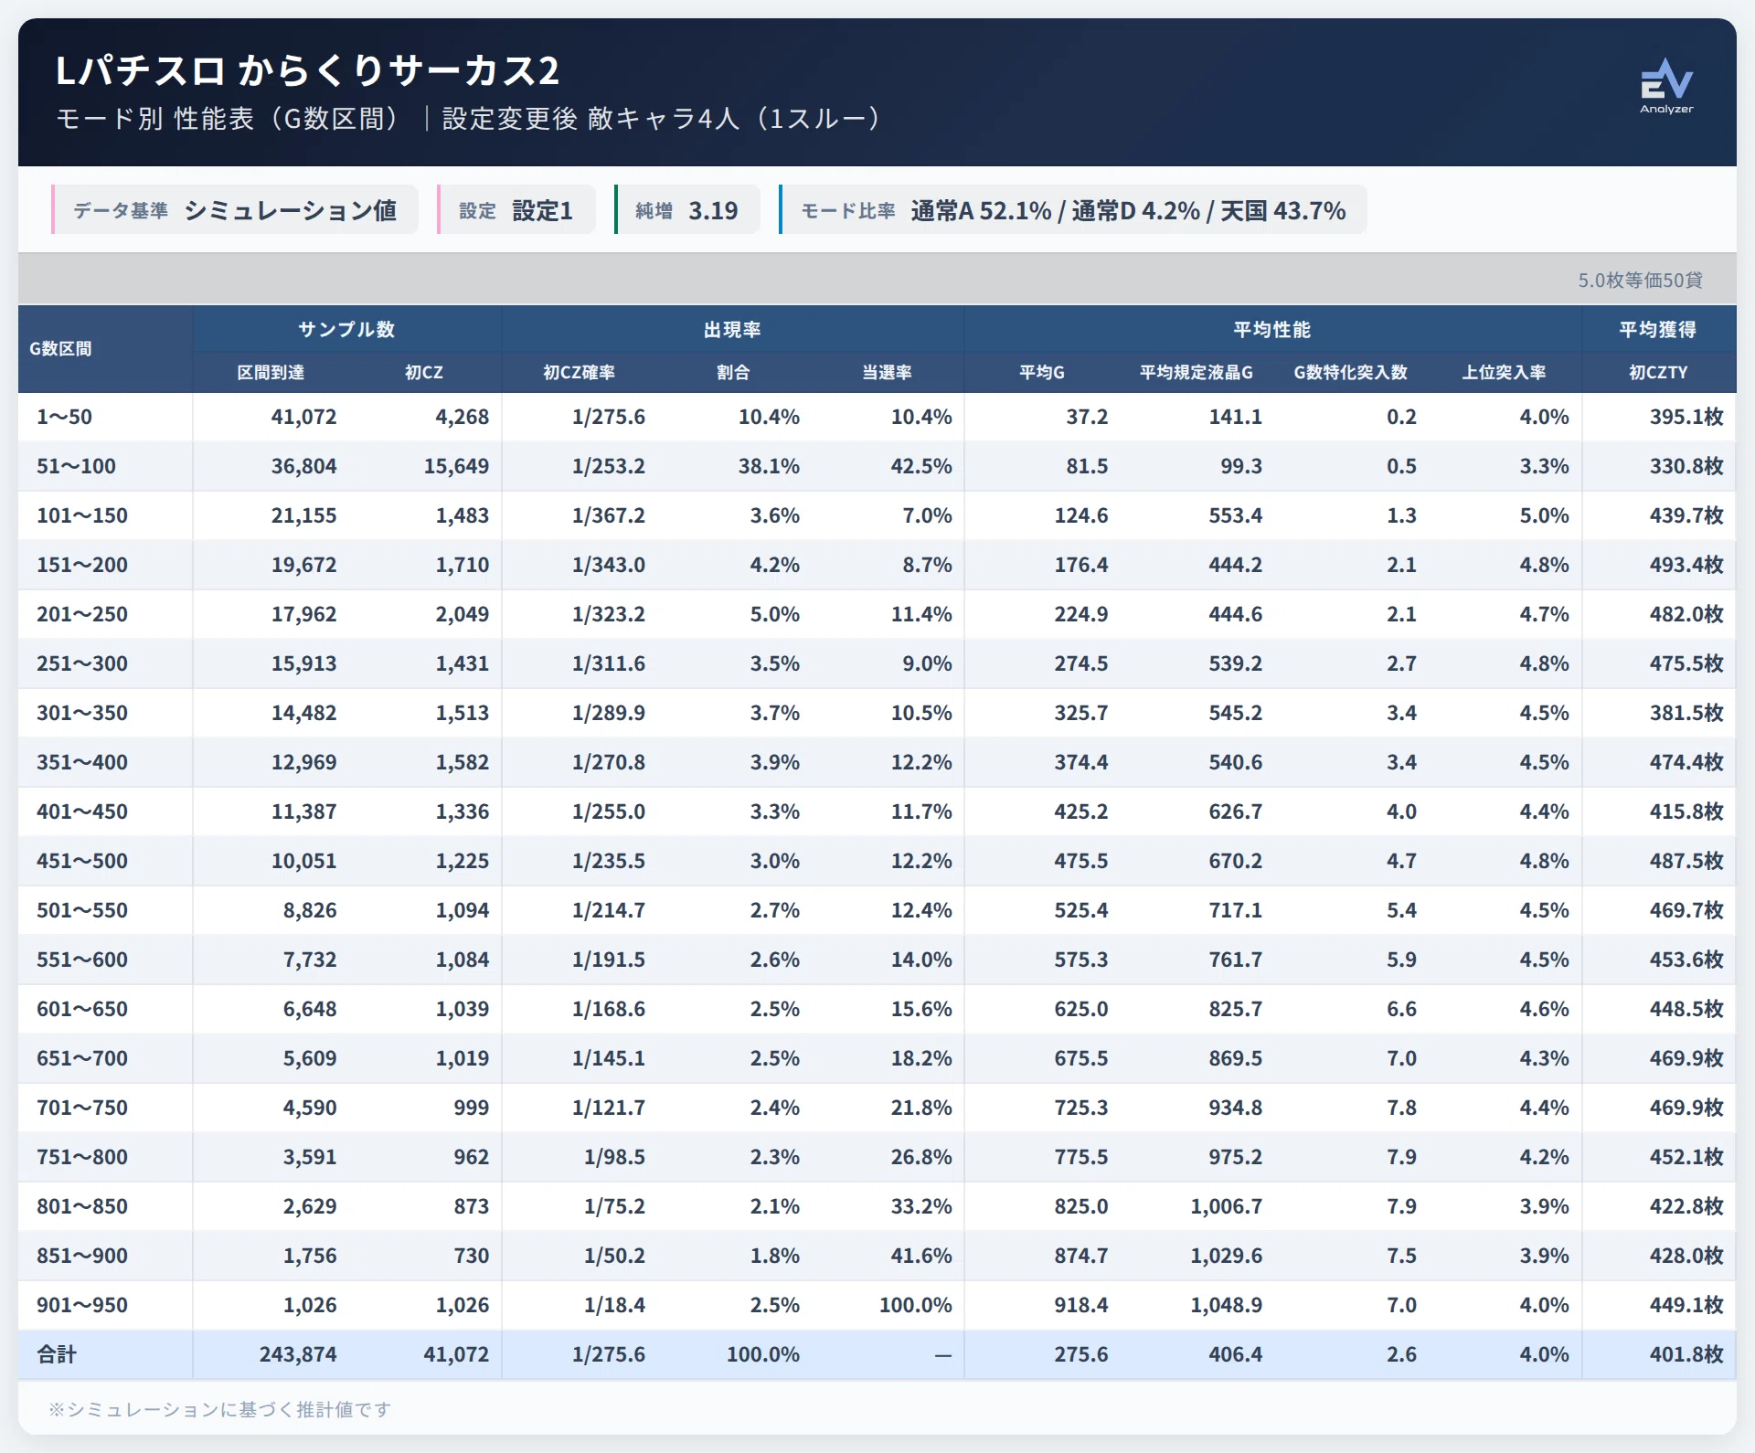Select the シミュレーション値 data basis chip
This screenshot has height=1453, width=1755.
[x=235, y=210]
